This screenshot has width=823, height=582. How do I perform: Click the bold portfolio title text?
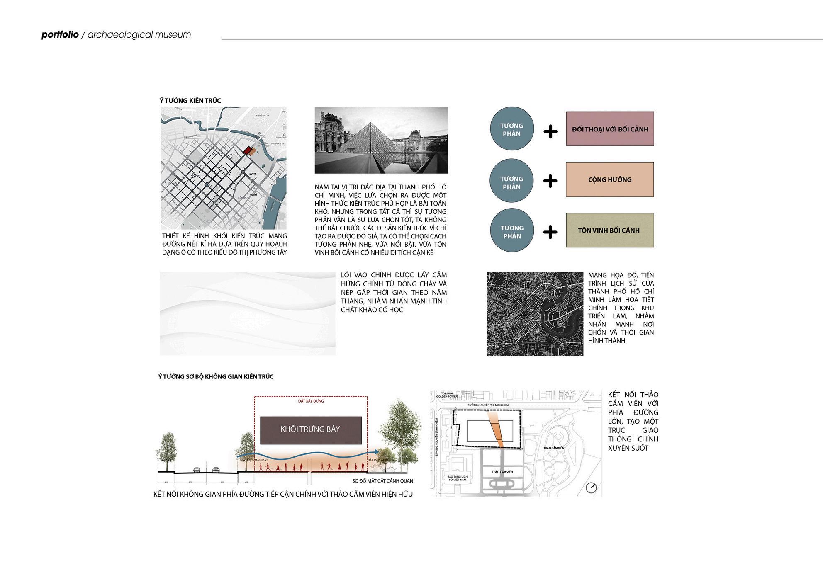pyautogui.click(x=60, y=35)
